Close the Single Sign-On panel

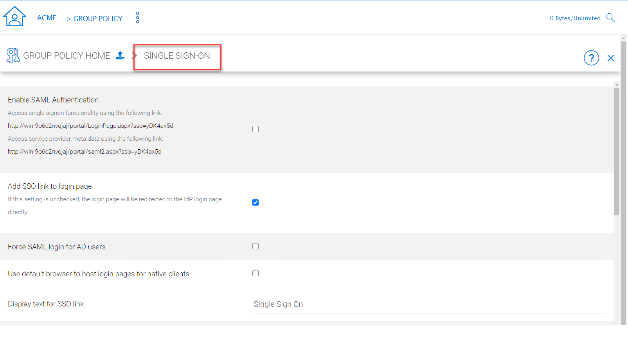coord(610,58)
